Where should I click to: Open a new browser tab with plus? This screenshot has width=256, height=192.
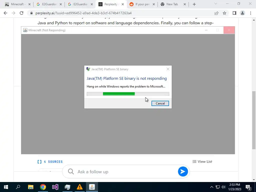194,4
